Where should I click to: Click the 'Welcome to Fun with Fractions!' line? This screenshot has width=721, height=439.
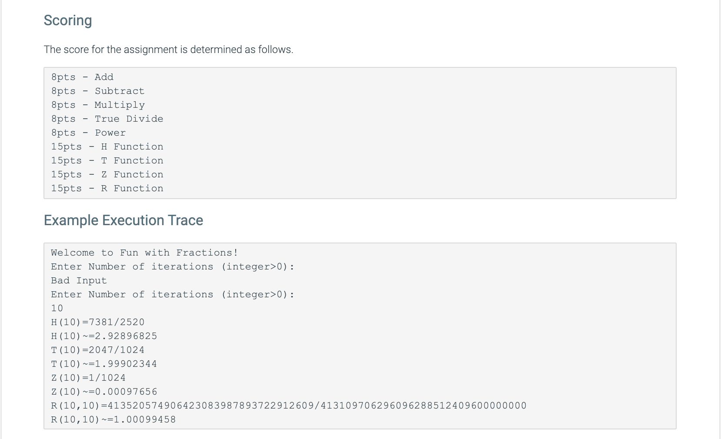[144, 253]
